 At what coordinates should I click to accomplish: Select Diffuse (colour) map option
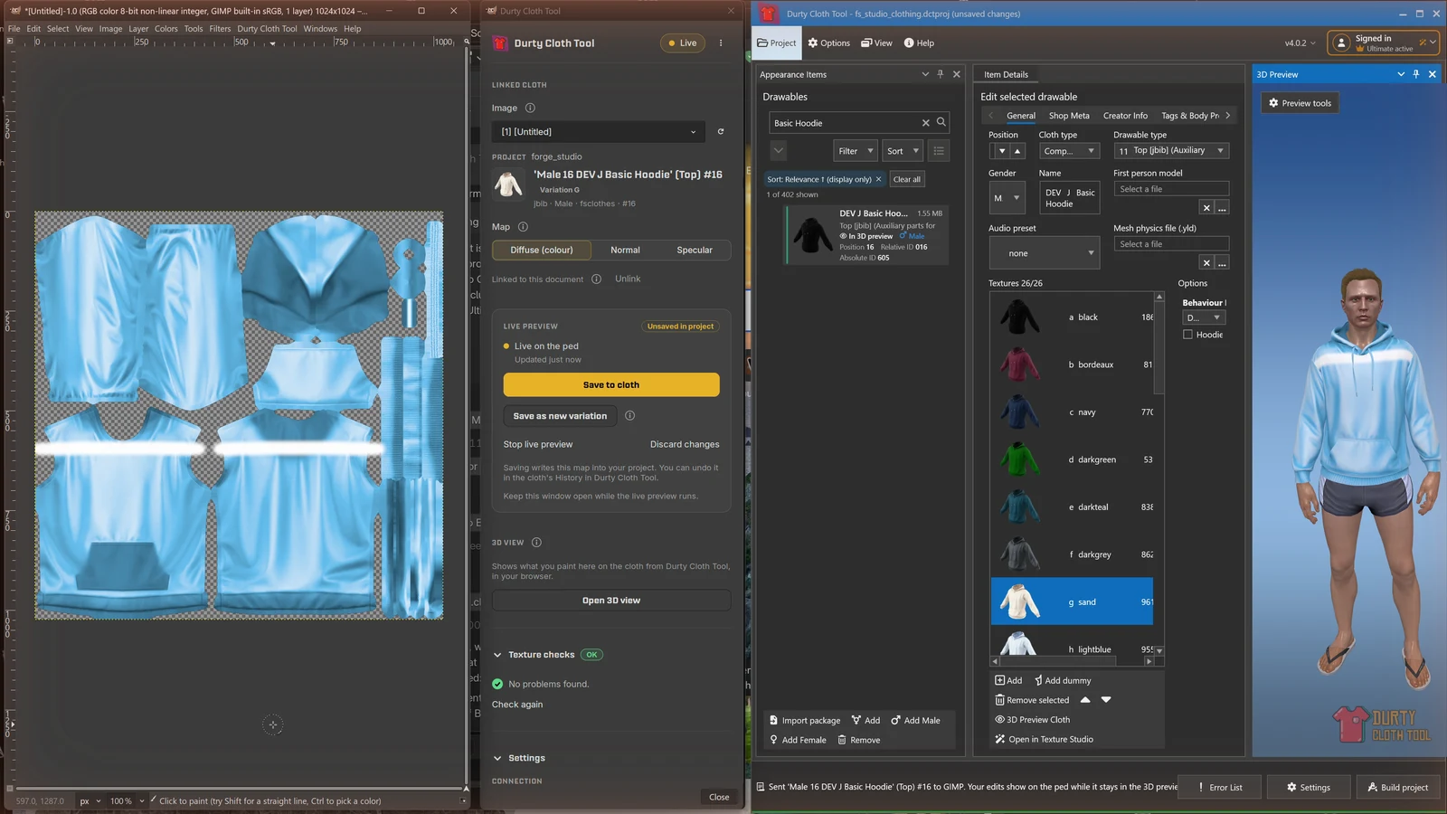tap(542, 251)
